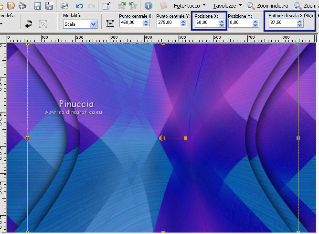Image resolution: width=319 pixels, height=234 pixels.
Task: Click the "Modalità:" label
Action: [72, 16]
